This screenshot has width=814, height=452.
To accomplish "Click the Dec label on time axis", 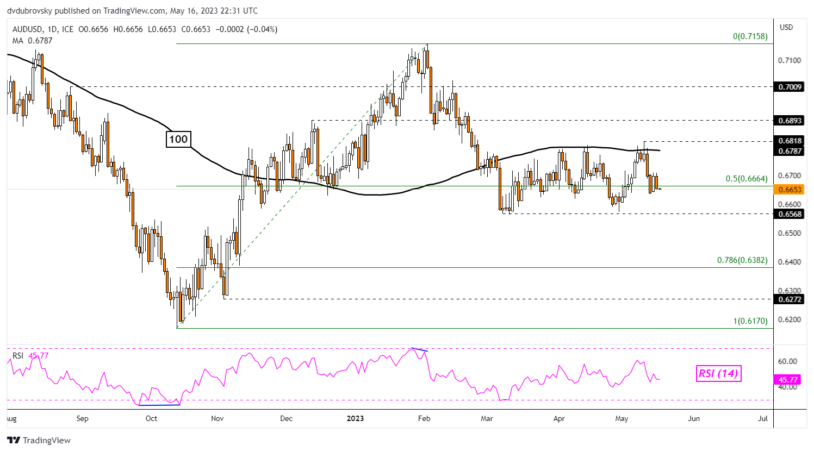I will [x=286, y=418].
